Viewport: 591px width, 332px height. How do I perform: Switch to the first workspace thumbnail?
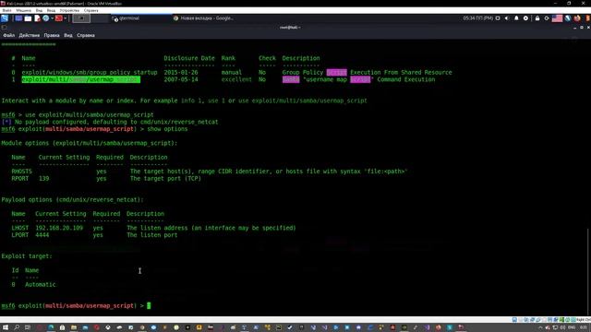[x=81, y=18]
